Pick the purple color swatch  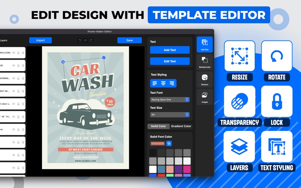[178, 170]
